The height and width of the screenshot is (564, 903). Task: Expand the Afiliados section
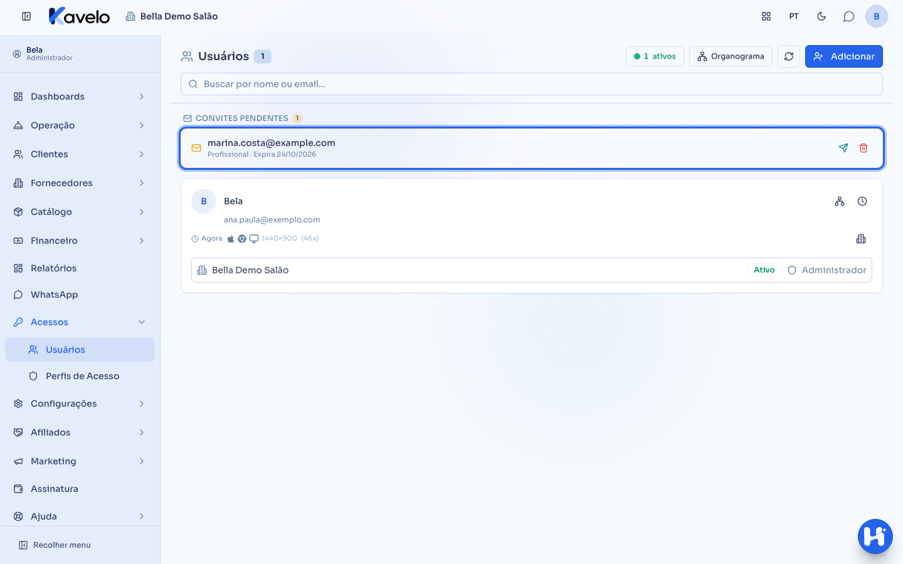[80, 432]
